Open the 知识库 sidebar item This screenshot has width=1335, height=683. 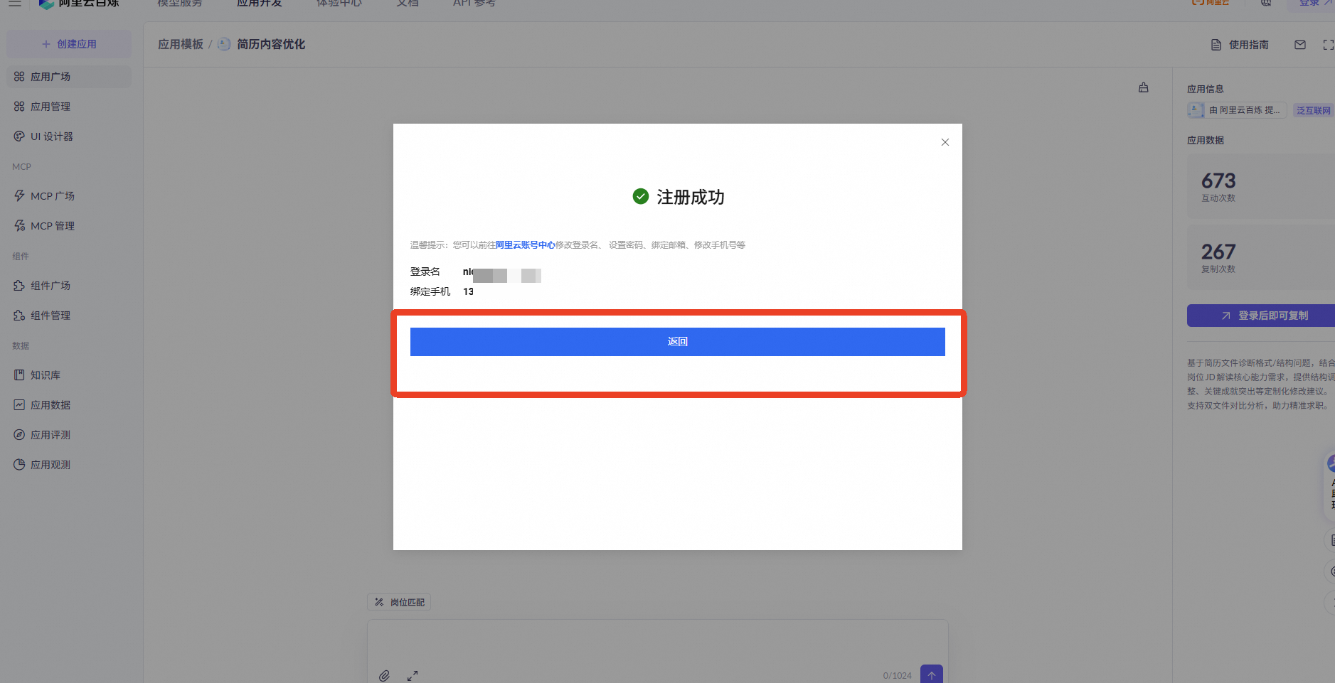point(69,375)
